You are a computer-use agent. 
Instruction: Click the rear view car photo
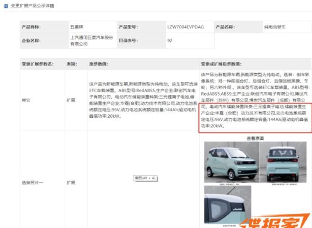(x=283, y=162)
